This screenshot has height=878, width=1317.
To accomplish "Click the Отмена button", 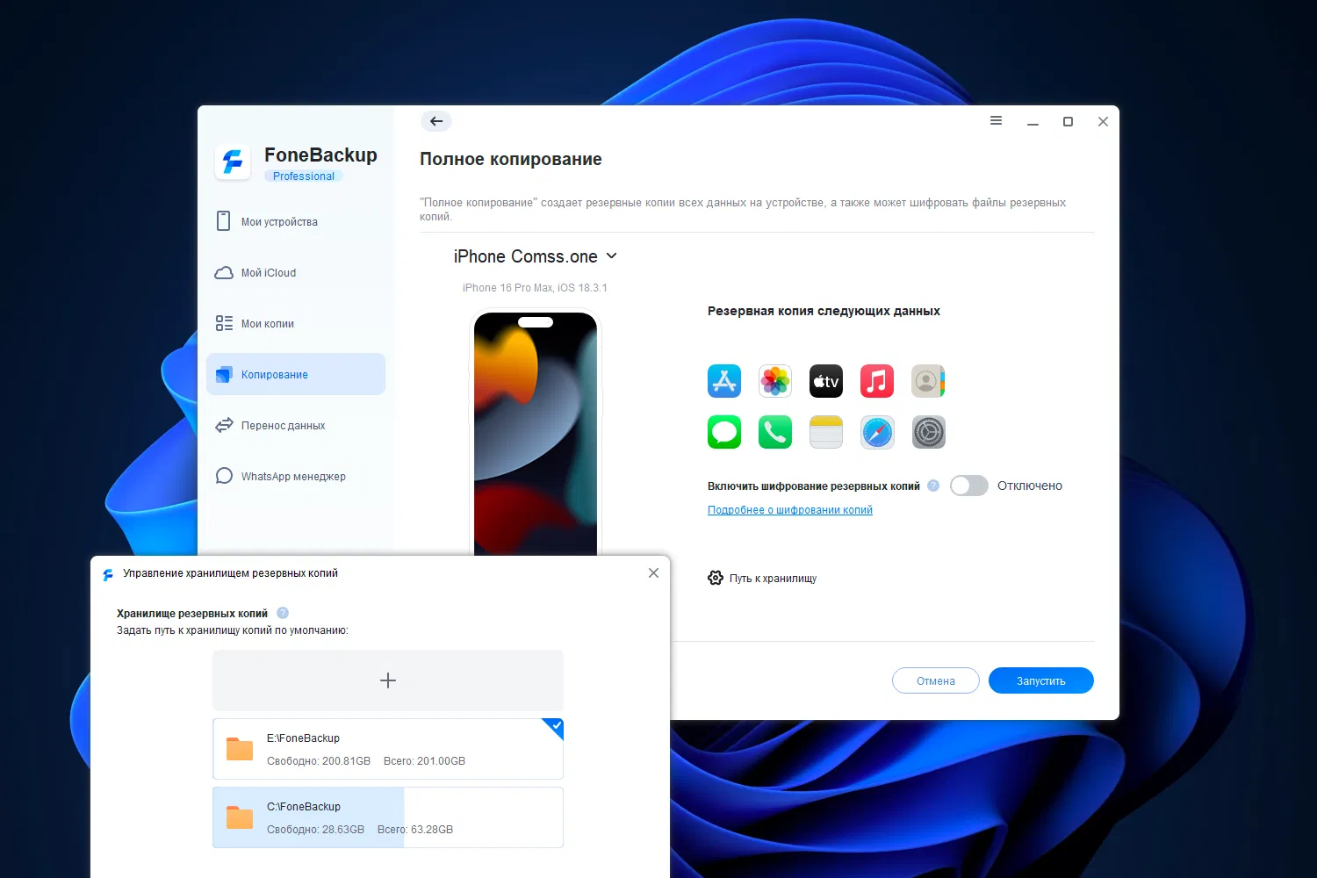I will pyautogui.click(x=936, y=680).
